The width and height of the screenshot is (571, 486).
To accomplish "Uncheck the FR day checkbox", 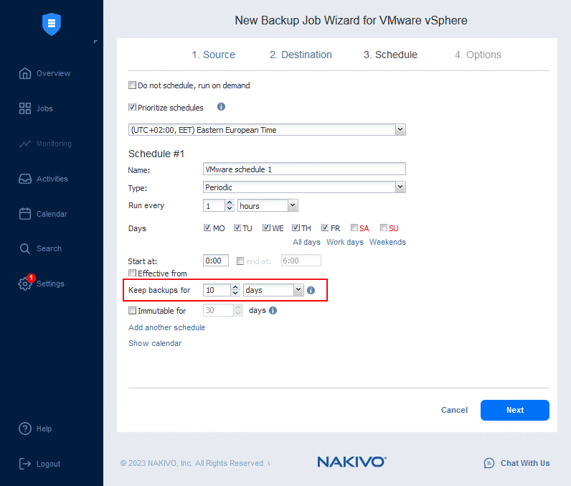I will 325,228.
